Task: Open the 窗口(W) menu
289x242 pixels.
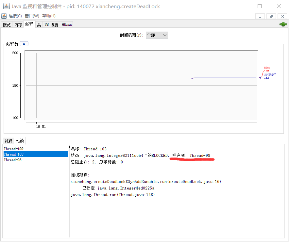Action: click(x=32, y=16)
